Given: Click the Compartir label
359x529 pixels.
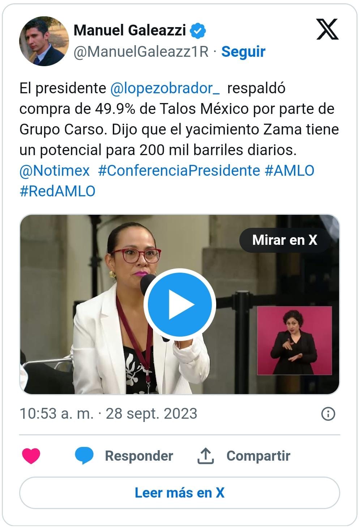Looking at the screenshot, I should click(x=258, y=456).
